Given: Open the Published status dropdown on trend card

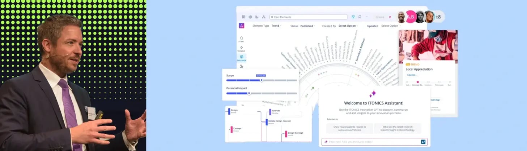Looking at the screenshot, I should click(x=412, y=75).
